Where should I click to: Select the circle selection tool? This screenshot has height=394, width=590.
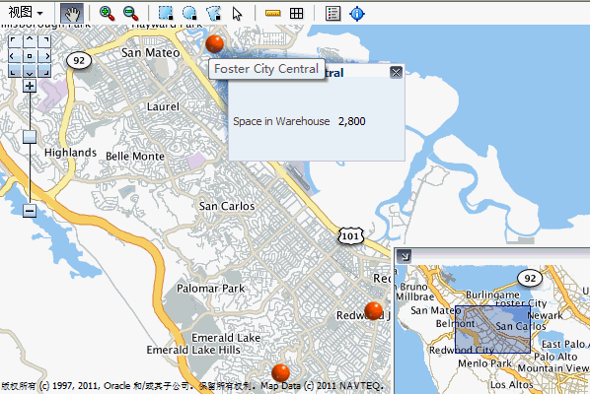click(189, 14)
